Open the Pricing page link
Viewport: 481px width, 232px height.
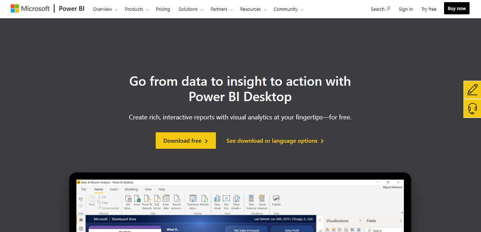pos(163,9)
